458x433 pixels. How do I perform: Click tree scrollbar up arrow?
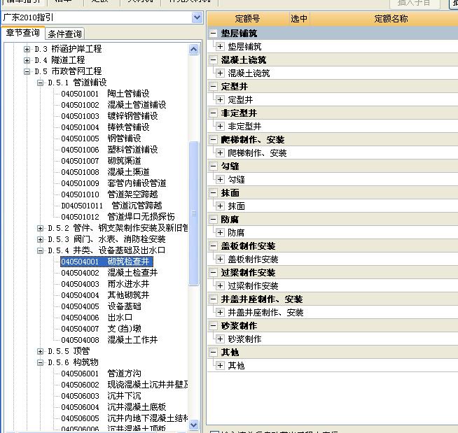194,49
